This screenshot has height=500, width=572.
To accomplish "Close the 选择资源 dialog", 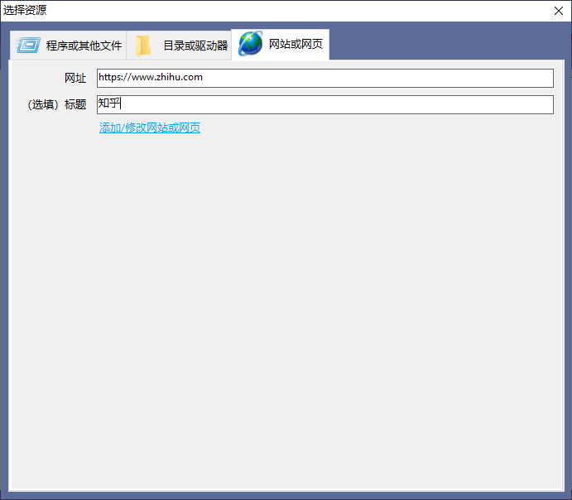I will 559,11.
